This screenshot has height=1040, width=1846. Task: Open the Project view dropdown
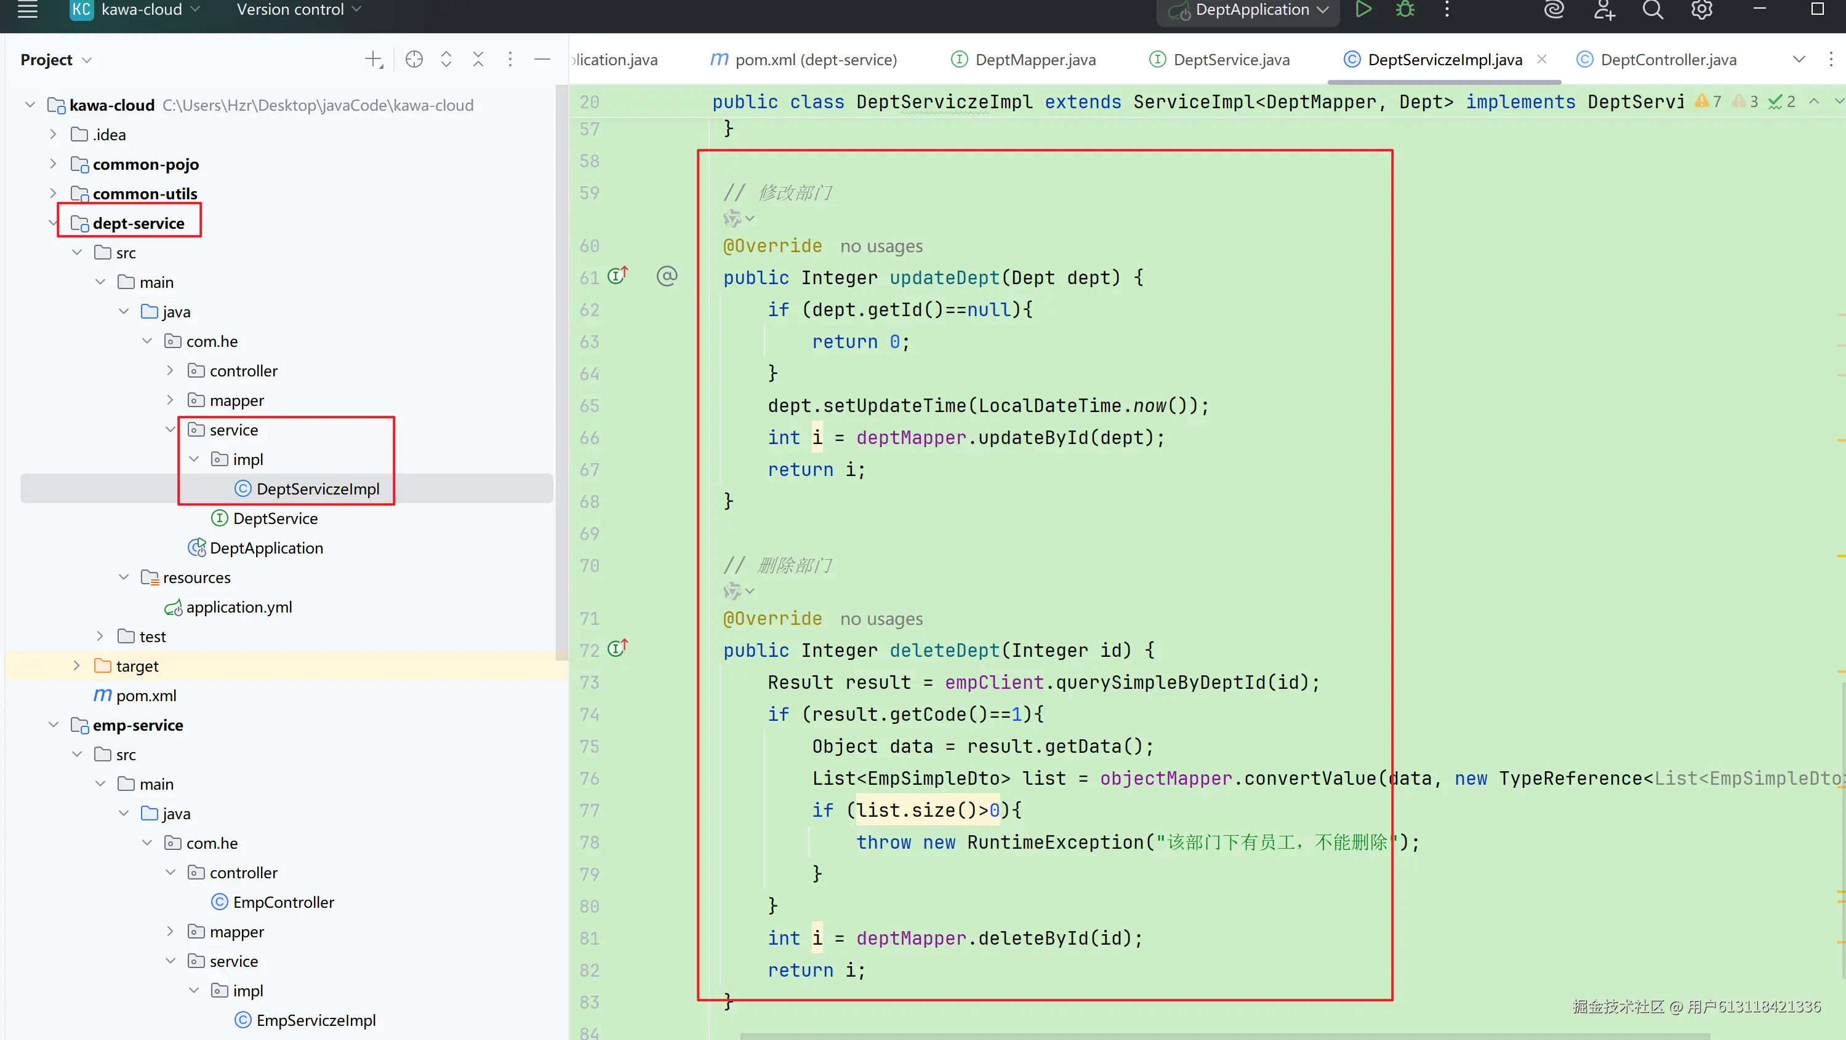(56, 60)
